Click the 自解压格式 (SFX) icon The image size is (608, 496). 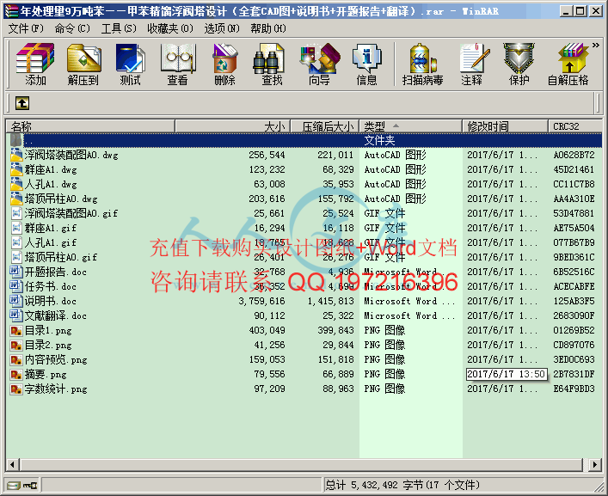coord(568,64)
